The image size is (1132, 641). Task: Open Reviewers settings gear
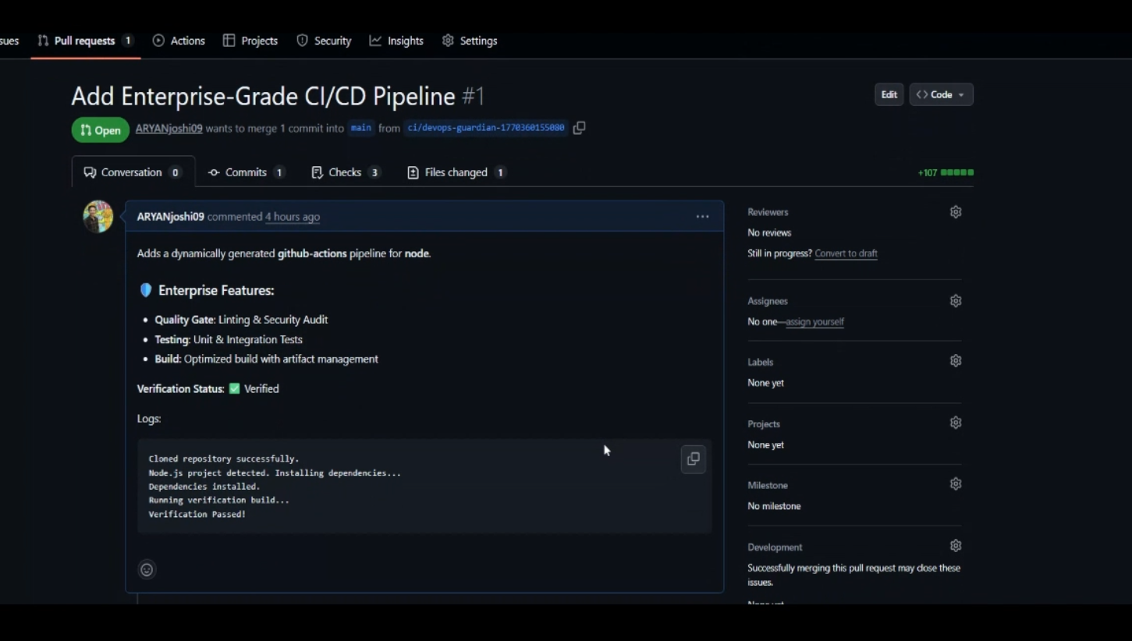tap(956, 212)
